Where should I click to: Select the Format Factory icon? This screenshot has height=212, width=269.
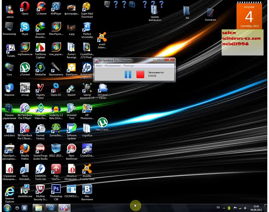[40, 132]
